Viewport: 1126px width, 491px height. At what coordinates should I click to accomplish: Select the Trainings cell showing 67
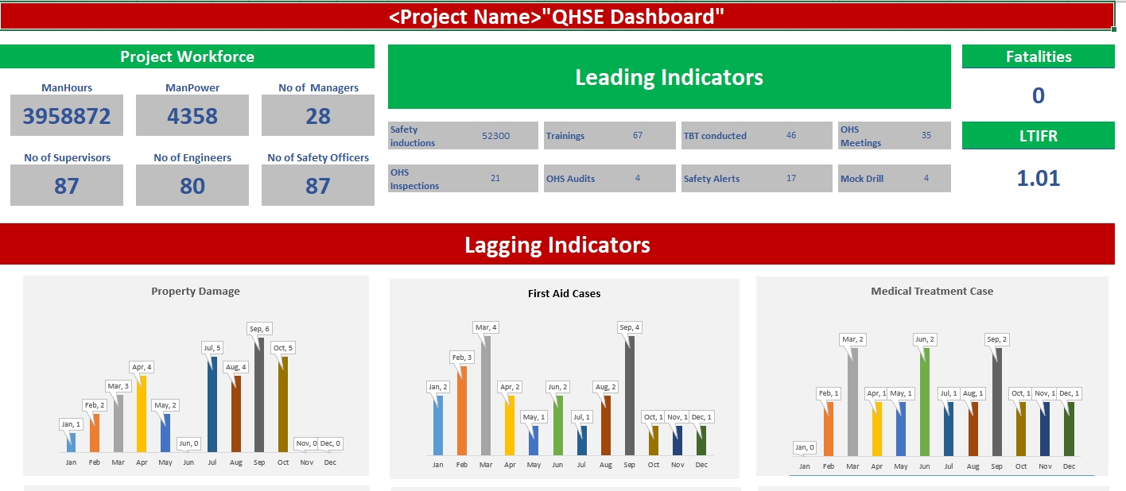[608, 136]
